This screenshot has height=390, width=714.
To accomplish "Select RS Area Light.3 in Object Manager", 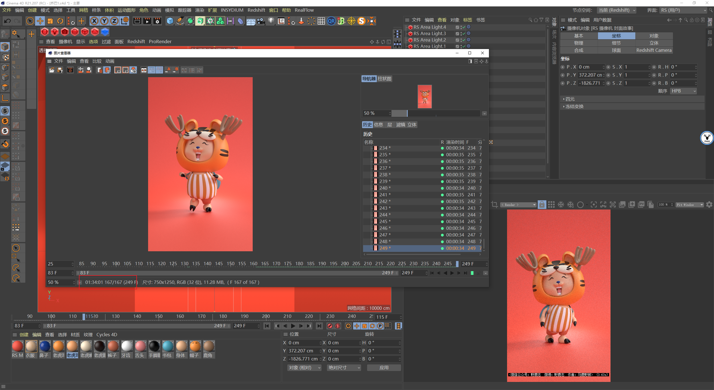I will pyautogui.click(x=430, y=34).
